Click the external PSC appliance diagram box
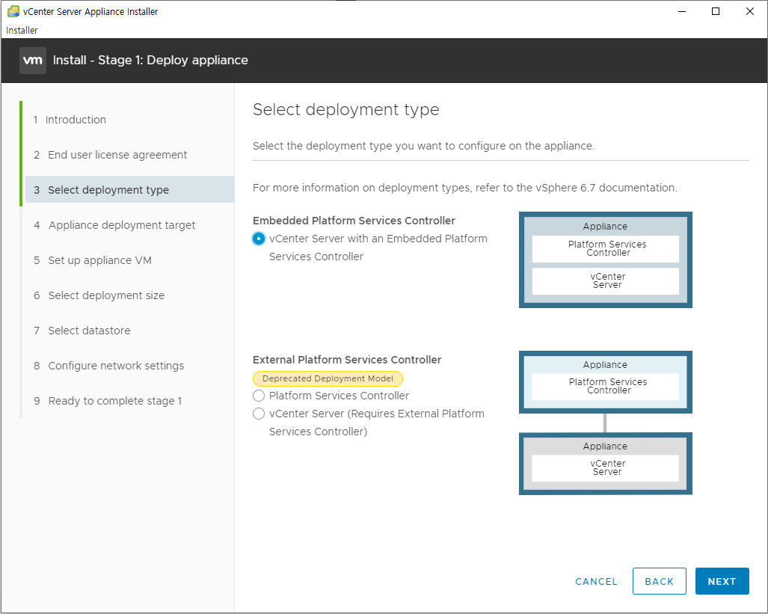Viewport: 768px width, 614px height. point(606,382)
